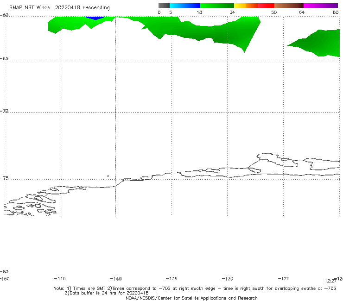The image size is (343, 301).
Task: Click the '-125' longitude axis label
Action: click(x=284, y=278)
